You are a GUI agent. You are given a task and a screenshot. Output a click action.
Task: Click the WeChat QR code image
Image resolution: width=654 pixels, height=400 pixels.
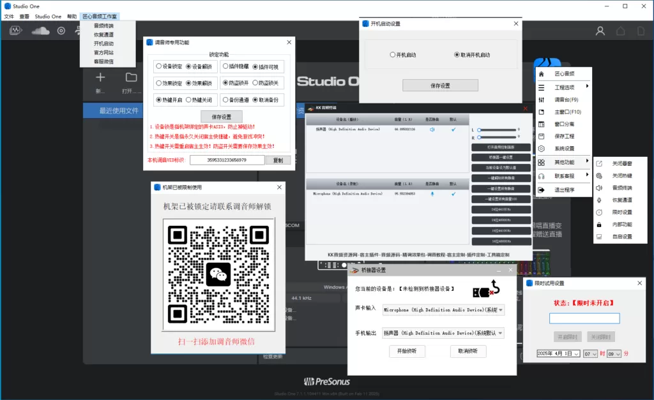click(x=218, y=275)
